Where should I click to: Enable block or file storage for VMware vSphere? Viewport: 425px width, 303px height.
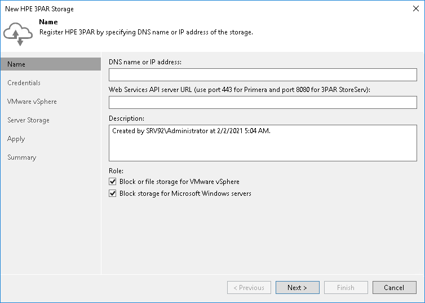113,182
